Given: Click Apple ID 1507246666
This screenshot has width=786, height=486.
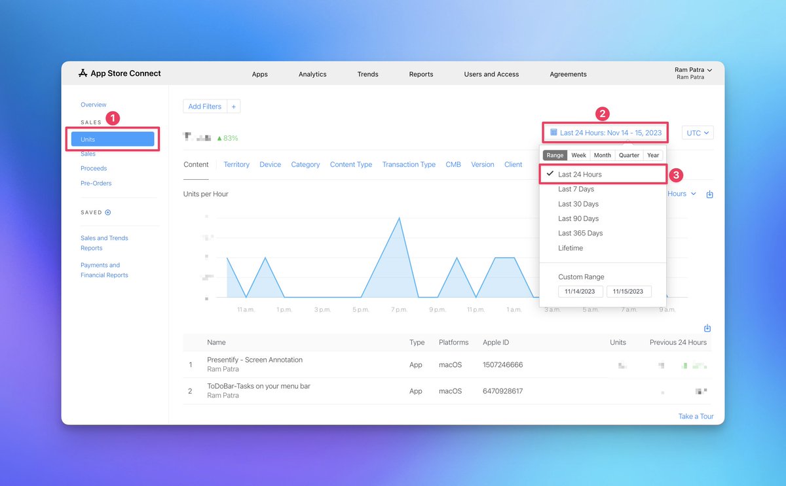Looking at the screenshot, I should [x=502, y=365].
